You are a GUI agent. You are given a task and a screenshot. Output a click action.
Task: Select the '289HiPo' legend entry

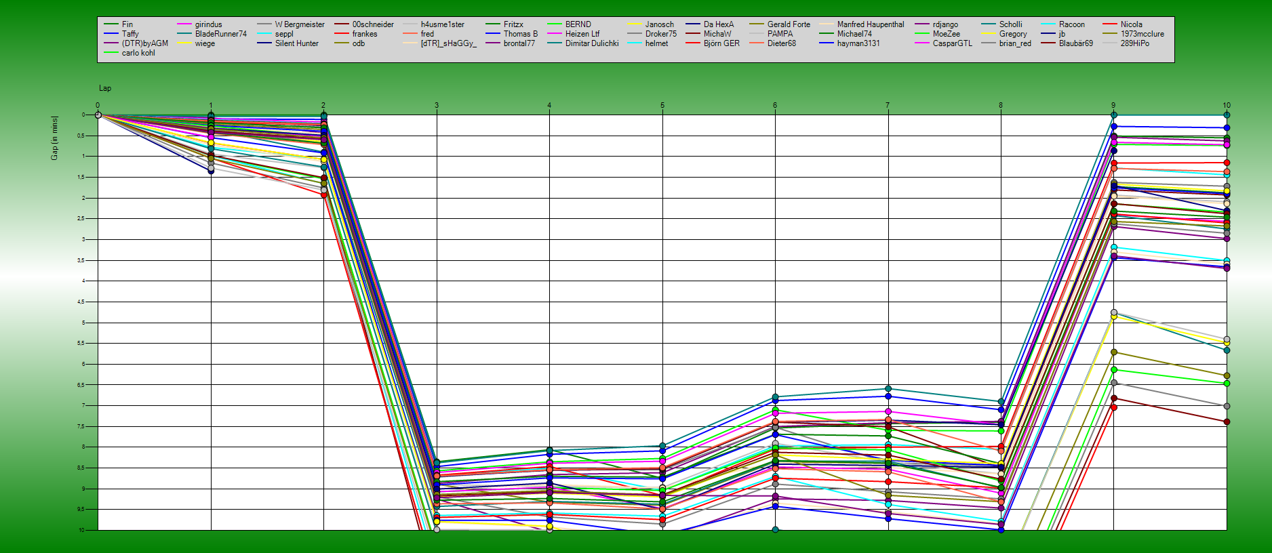pos(1135,43)
